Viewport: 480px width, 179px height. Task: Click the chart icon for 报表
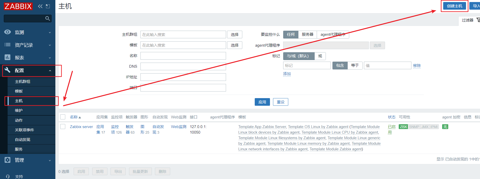pos(8,57)
